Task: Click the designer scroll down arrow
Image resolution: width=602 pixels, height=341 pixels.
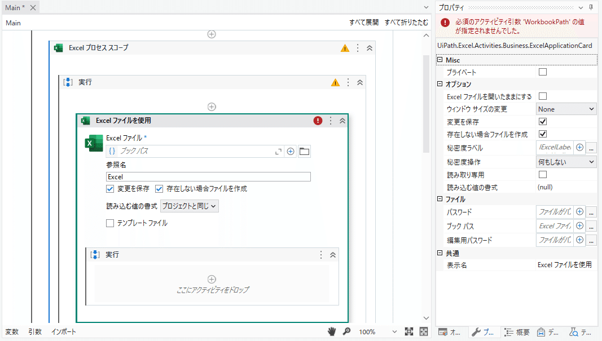Action: [426, 318]
